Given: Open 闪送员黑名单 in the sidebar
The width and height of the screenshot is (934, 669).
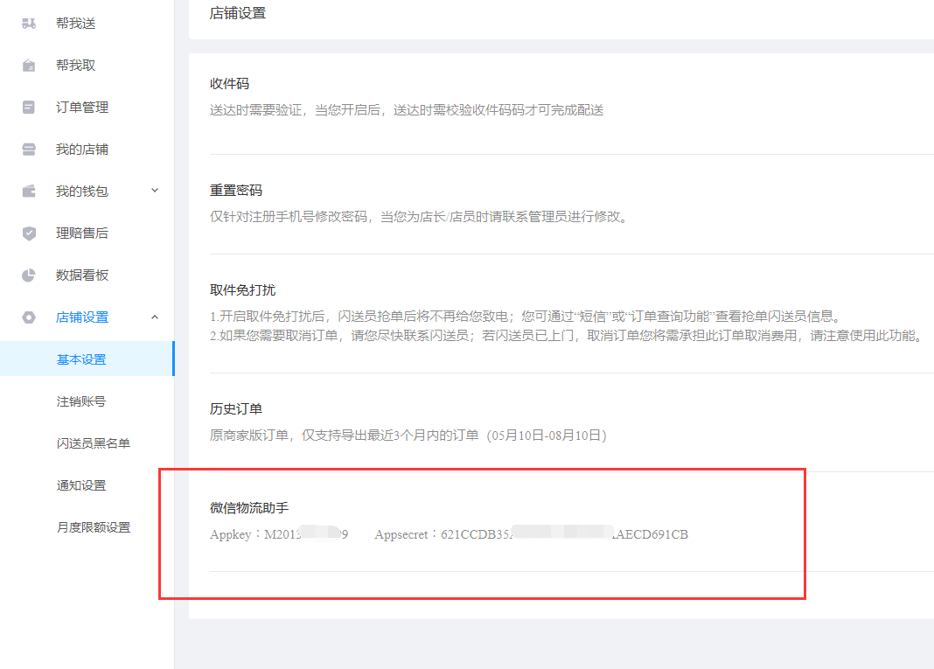Looking at the screenshot, I should pos(94,443).
